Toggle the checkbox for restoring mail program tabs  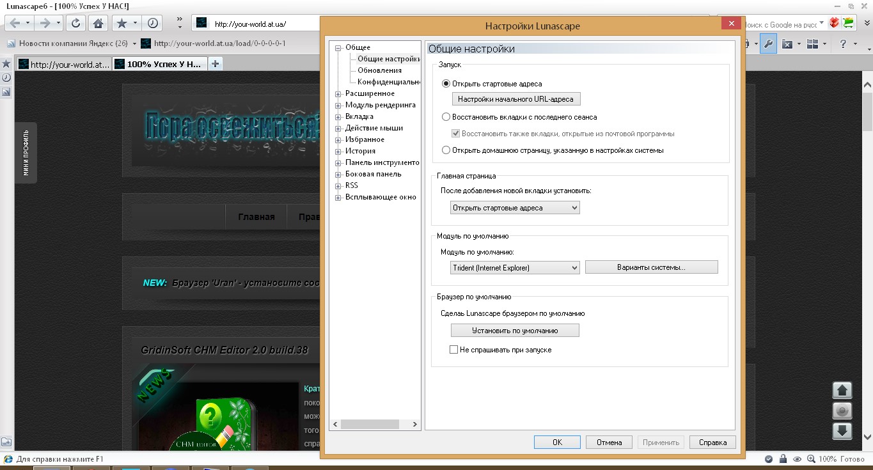456,134
